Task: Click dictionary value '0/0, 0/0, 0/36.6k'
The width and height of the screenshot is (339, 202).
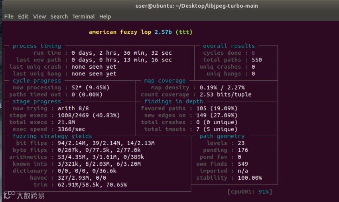Action: (x=87, y=170)
